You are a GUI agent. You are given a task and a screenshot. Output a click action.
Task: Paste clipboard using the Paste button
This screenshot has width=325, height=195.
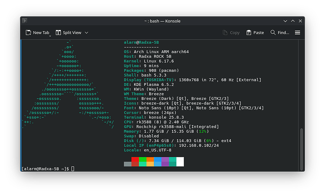click(255, 32)
